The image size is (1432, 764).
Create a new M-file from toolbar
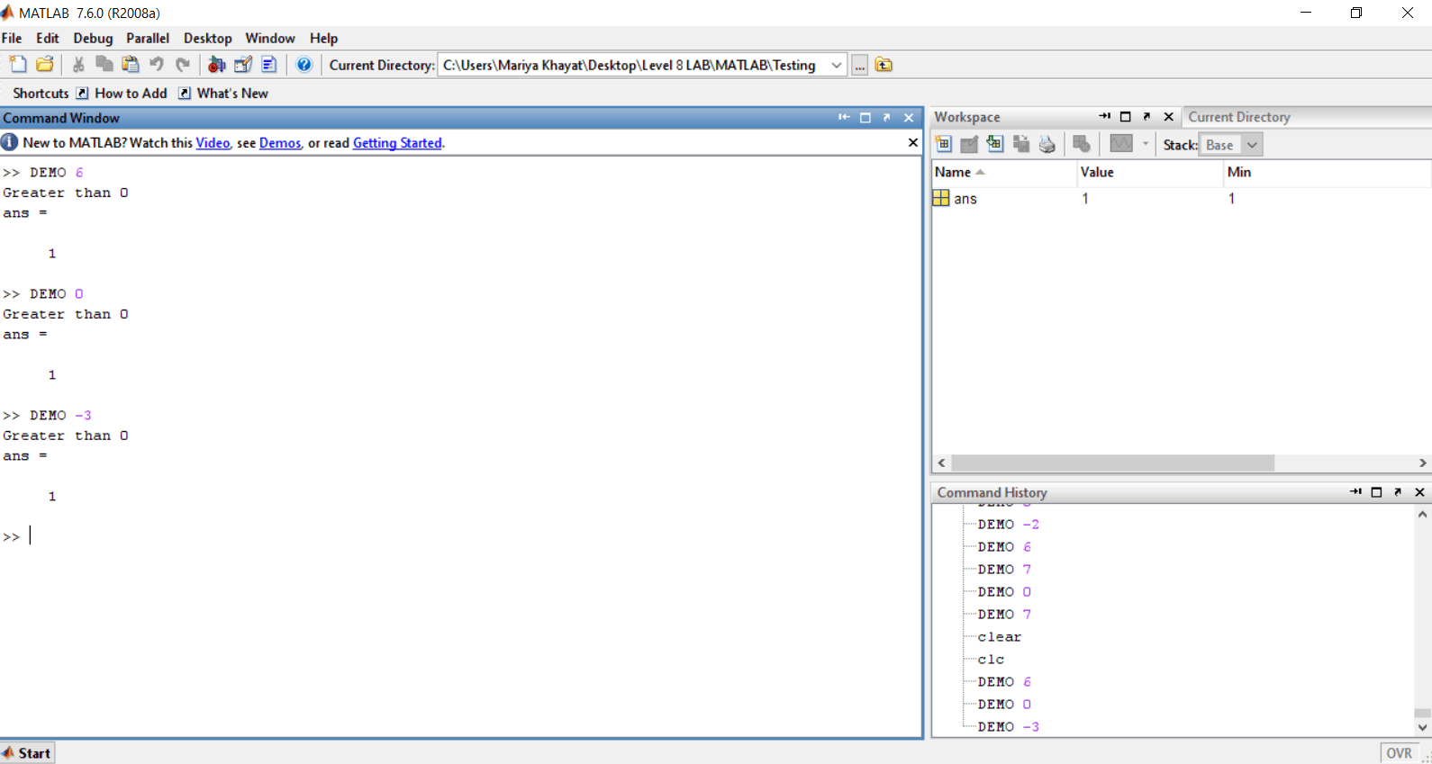pos(18,64)
